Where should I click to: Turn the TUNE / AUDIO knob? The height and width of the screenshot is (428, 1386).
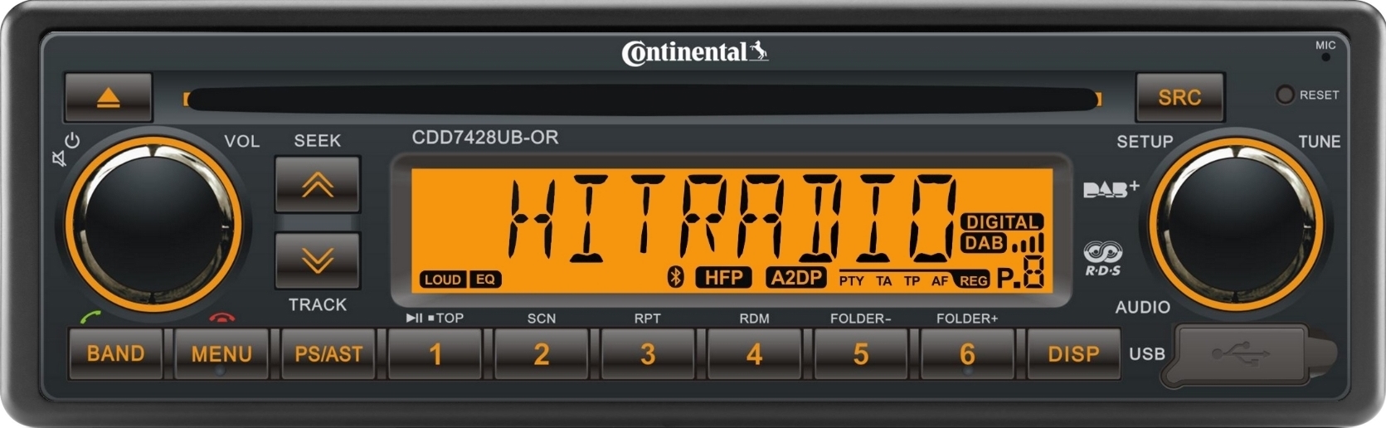(1236, 224)
